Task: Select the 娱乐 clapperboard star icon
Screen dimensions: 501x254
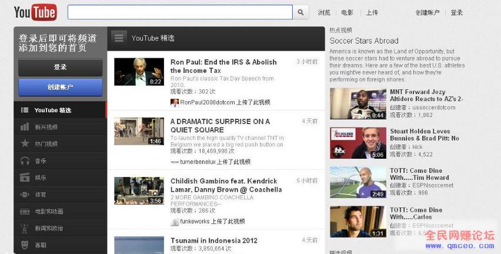Action: point(25,178)
